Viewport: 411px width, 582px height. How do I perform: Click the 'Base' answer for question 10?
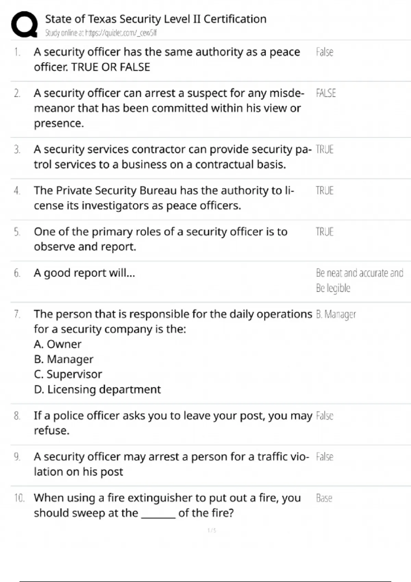pyautogui.click(x=324, y=498)
